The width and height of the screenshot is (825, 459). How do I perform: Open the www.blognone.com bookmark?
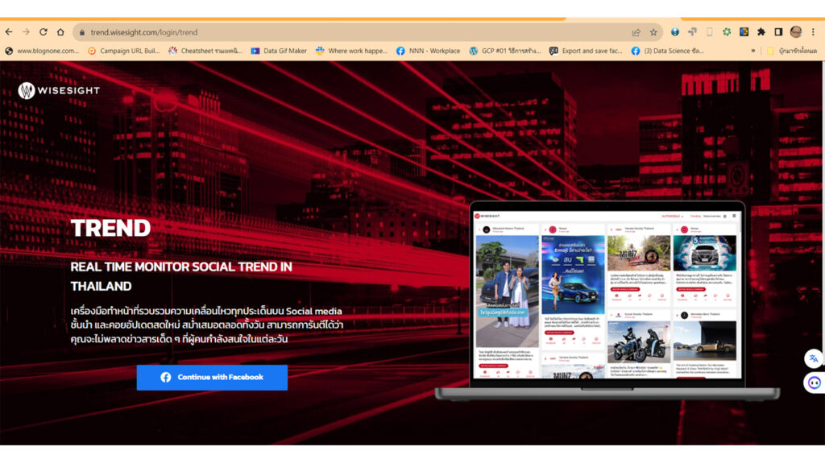42,51
